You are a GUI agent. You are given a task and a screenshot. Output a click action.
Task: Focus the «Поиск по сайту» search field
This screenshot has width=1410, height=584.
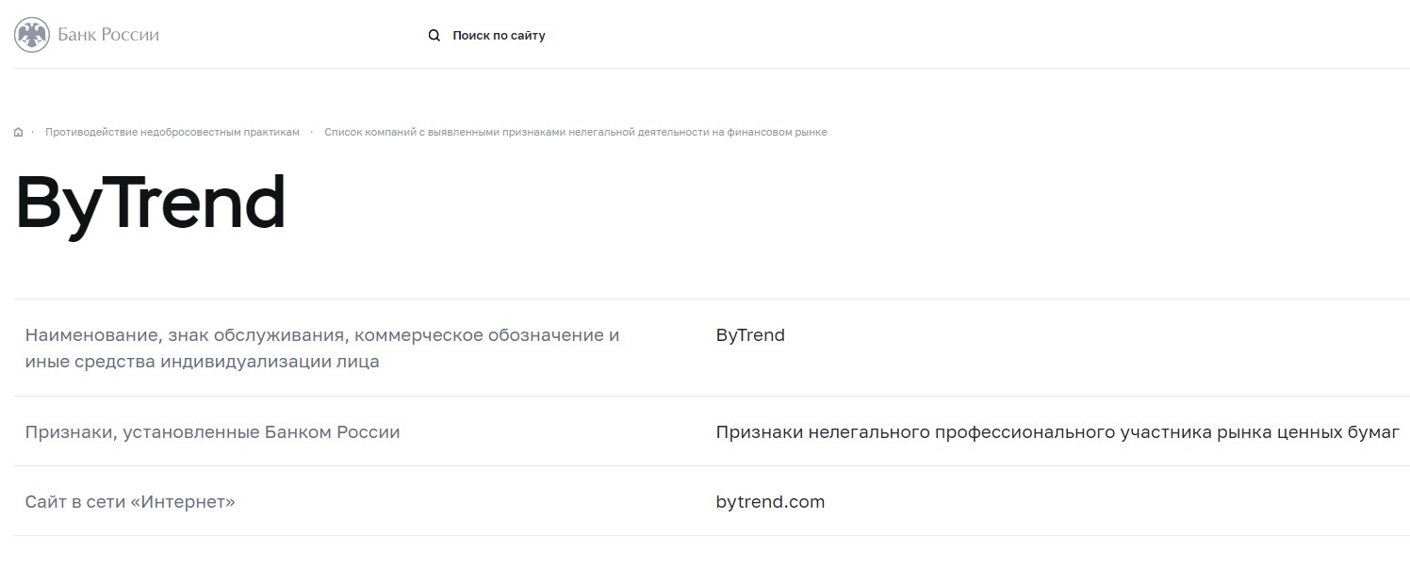[x=499, y=36]
